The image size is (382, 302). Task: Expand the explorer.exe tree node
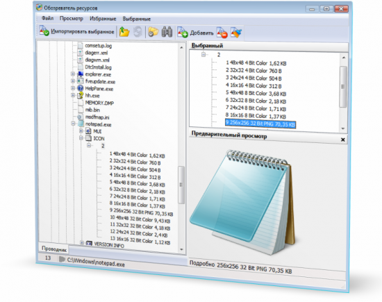point(73,74)
